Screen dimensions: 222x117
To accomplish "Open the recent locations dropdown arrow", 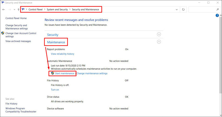I will point(14,9).
